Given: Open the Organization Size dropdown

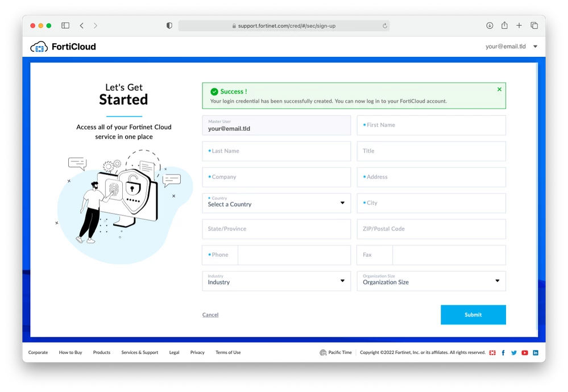Looking at the screenshot, I should (431, 281).
